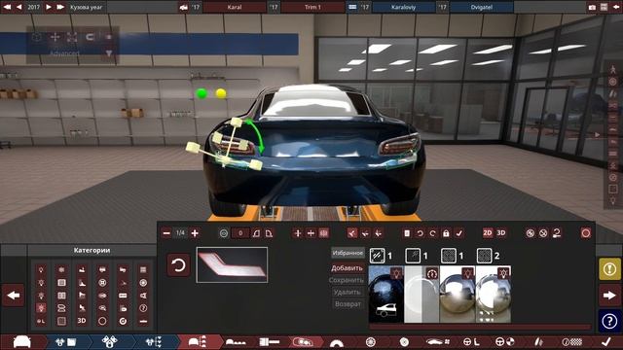Click the fast forward arrows in top bar
The image size is (623, 350).
point(60,7)
